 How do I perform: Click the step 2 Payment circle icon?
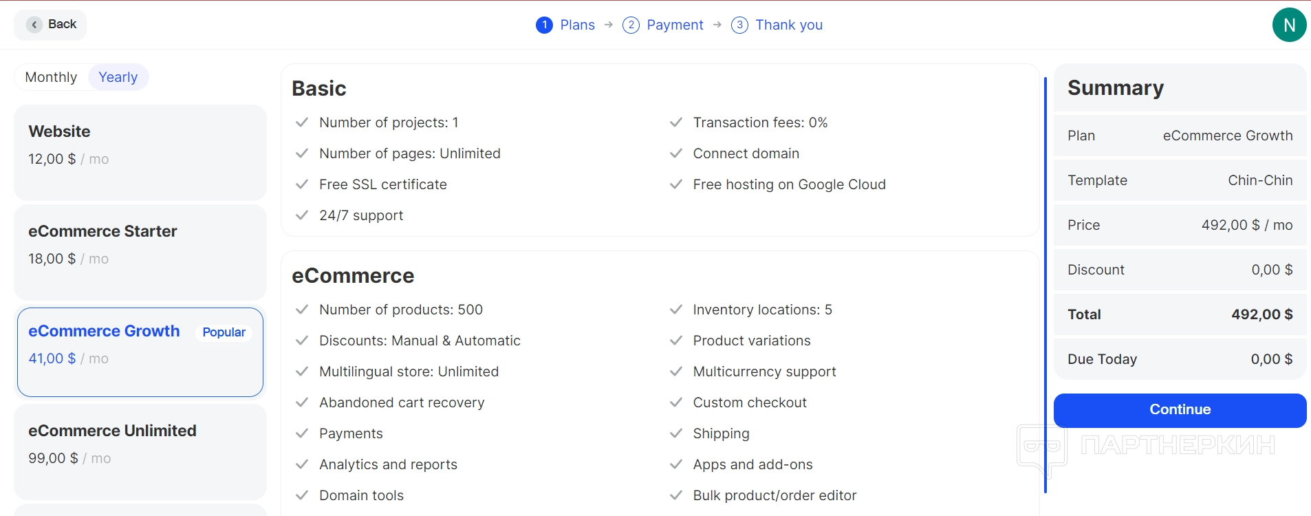(x=631, y=25)
